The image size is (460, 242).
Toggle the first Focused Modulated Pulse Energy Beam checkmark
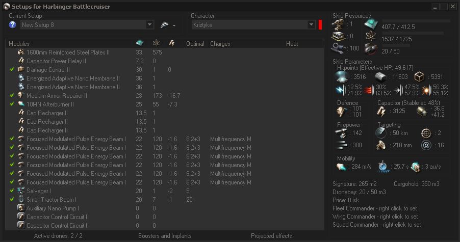tap(12, 139)
